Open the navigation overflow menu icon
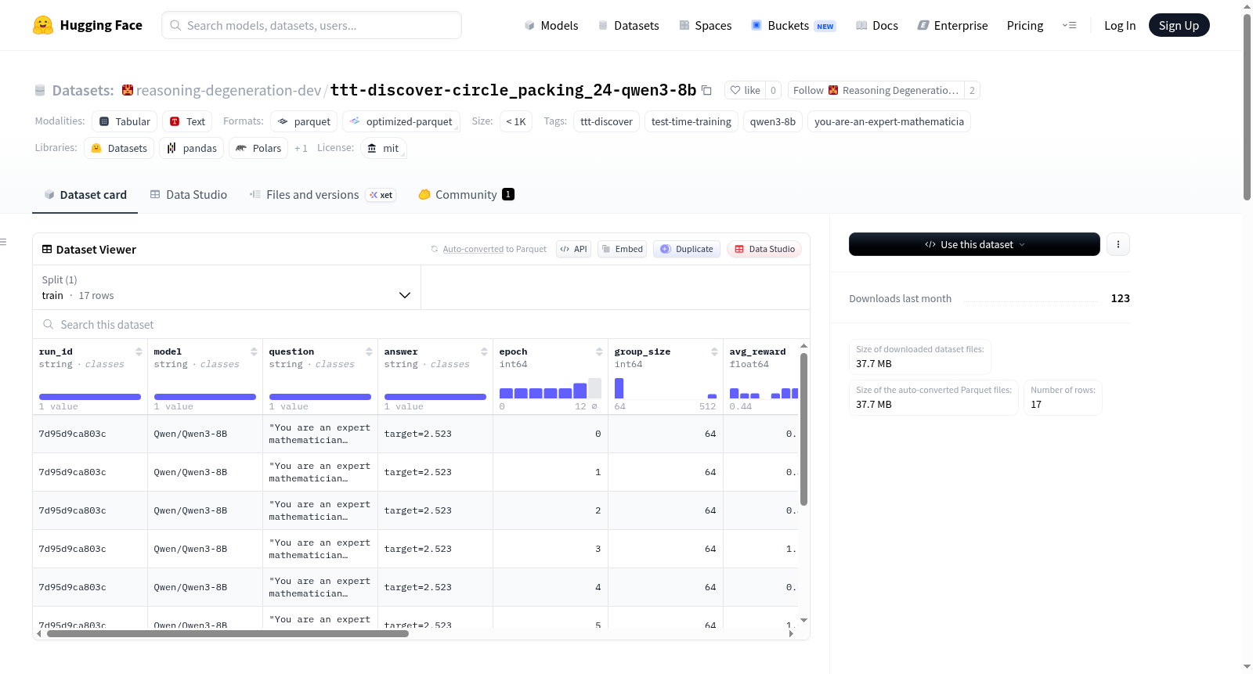 pyautogui.click(x=1069, y=25)
